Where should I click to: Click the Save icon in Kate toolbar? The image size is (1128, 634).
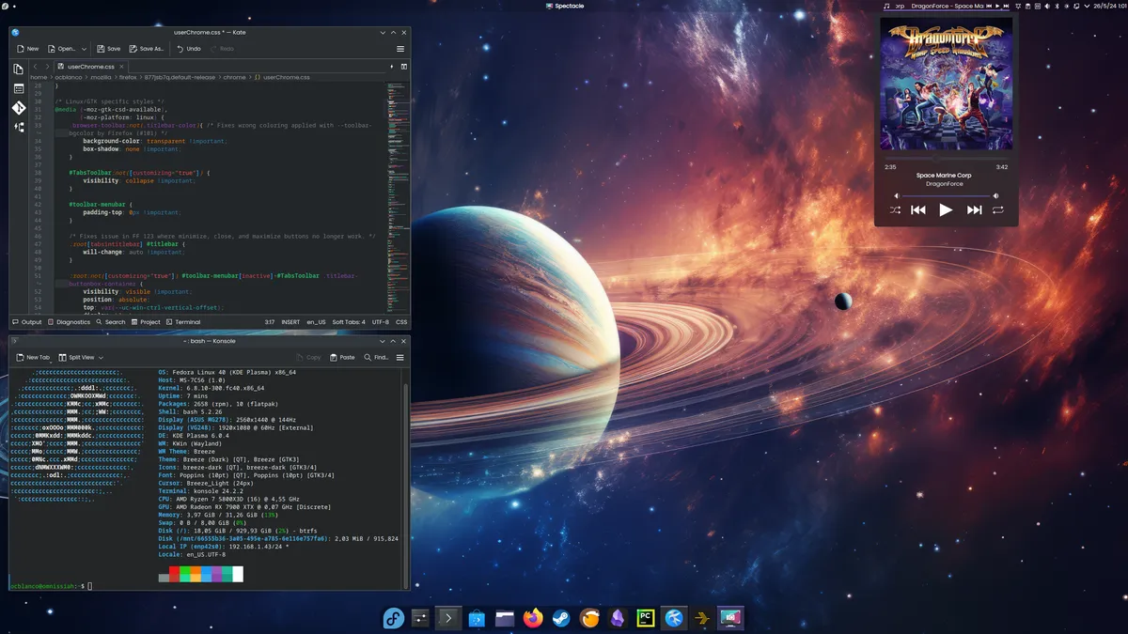point(107,49)
